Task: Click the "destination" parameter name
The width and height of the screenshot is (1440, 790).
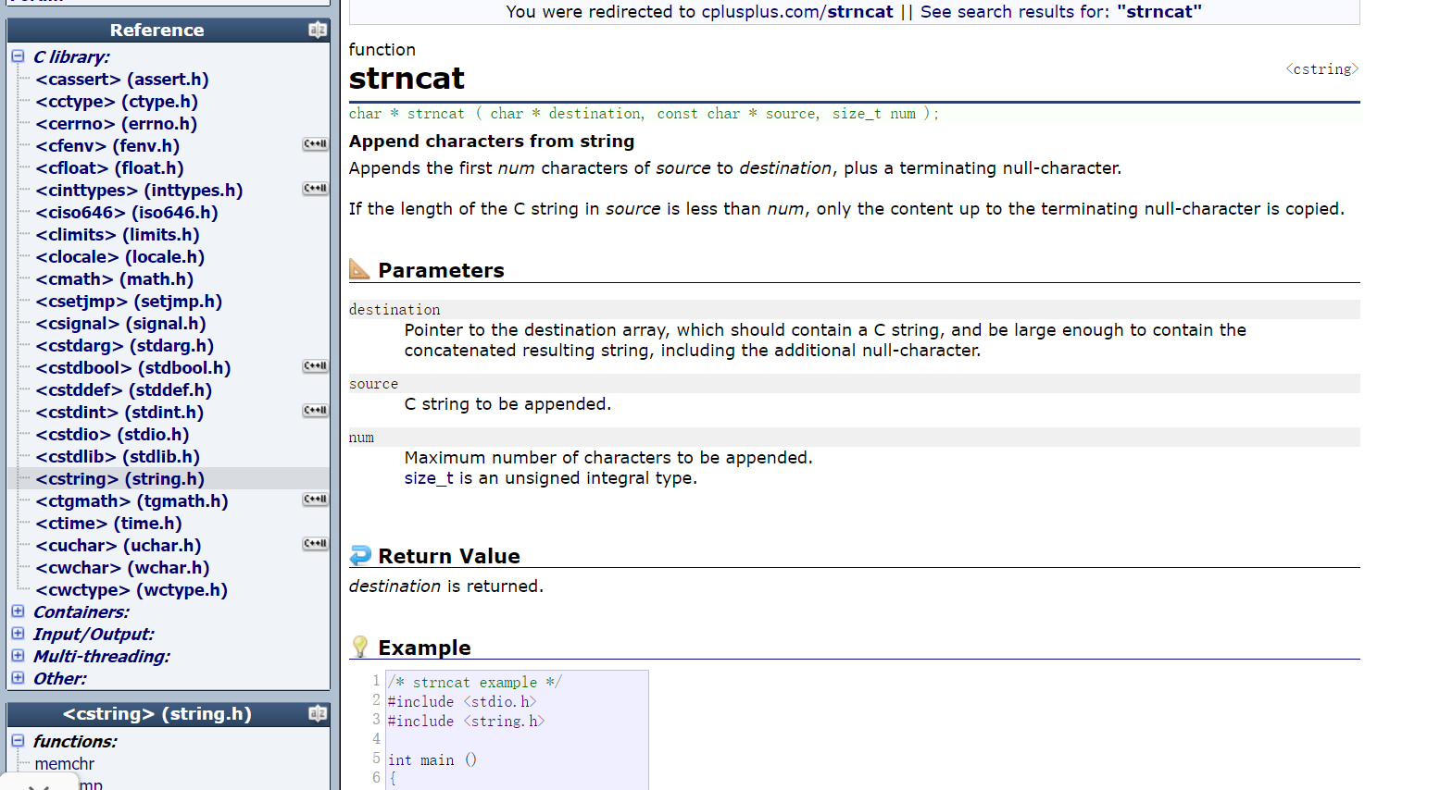Action: pyautogui.click(x=394, y=310)
